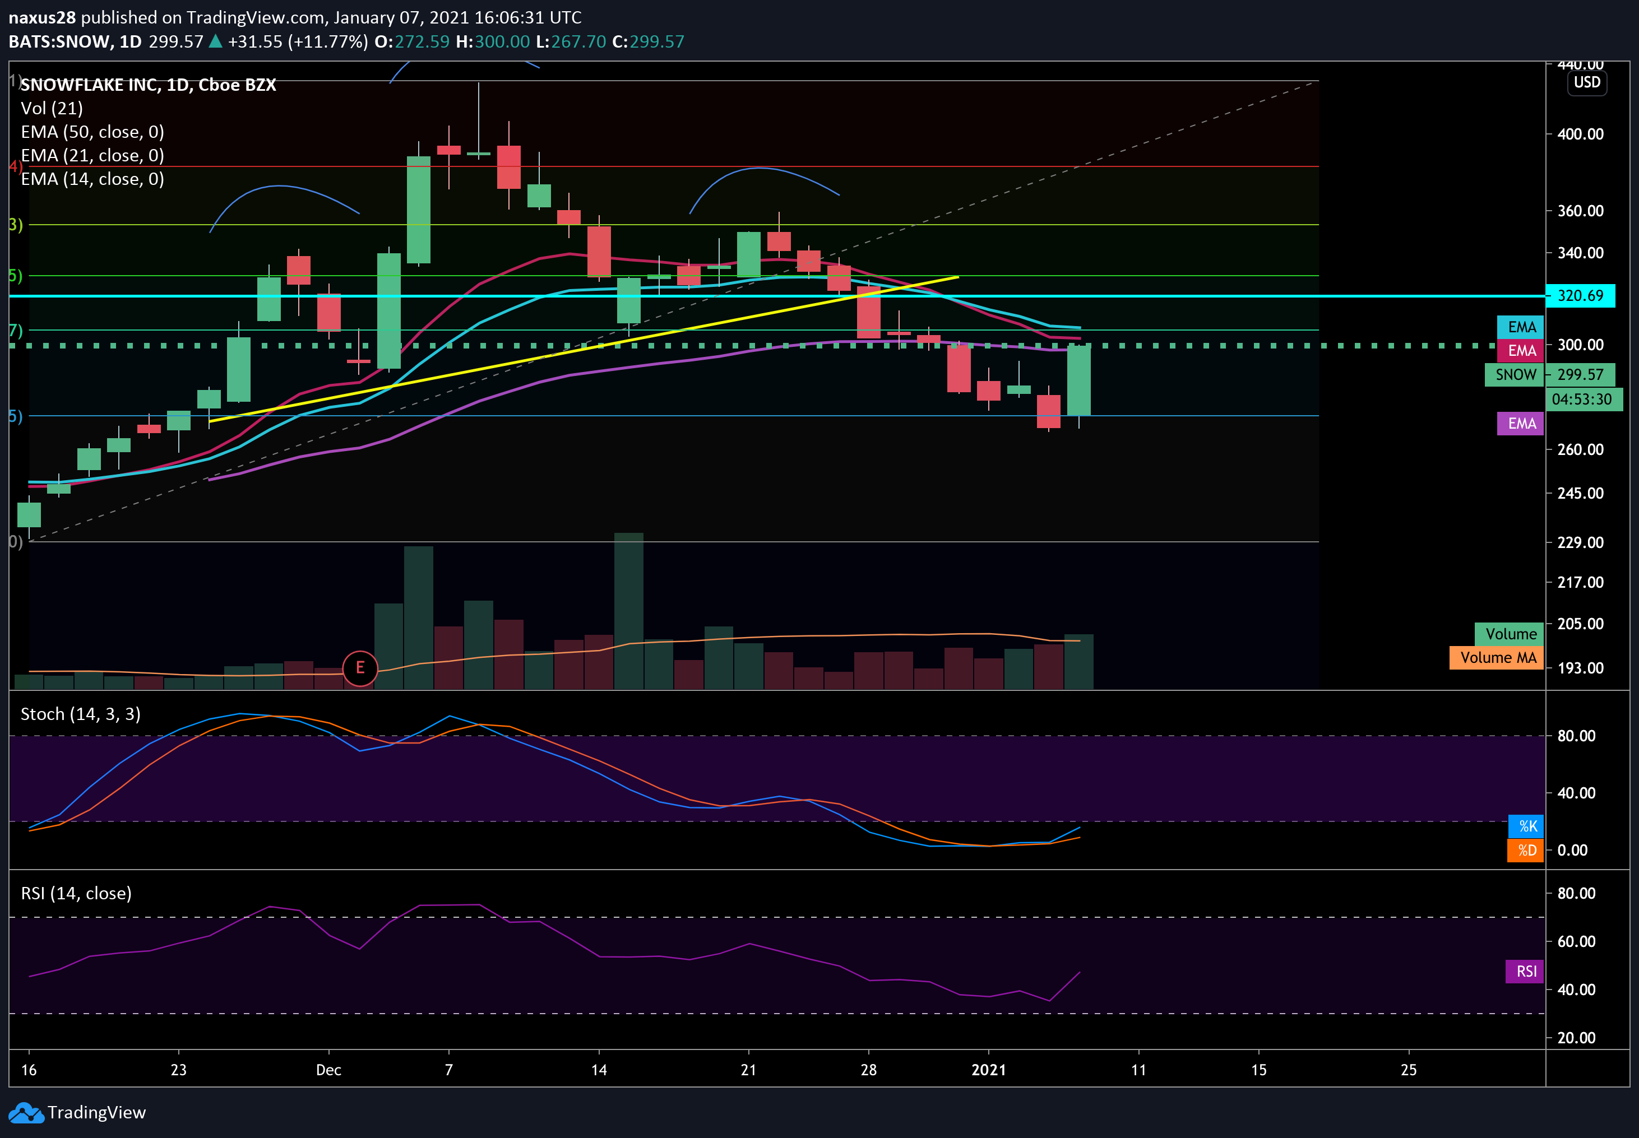
Task: Click the crimson EMA label tag
Action: coord(1521,351)
